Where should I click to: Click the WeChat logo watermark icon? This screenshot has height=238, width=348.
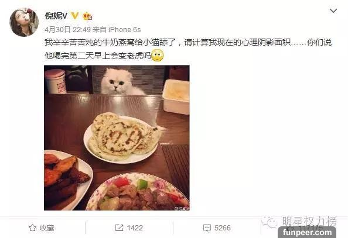(269, 222)
